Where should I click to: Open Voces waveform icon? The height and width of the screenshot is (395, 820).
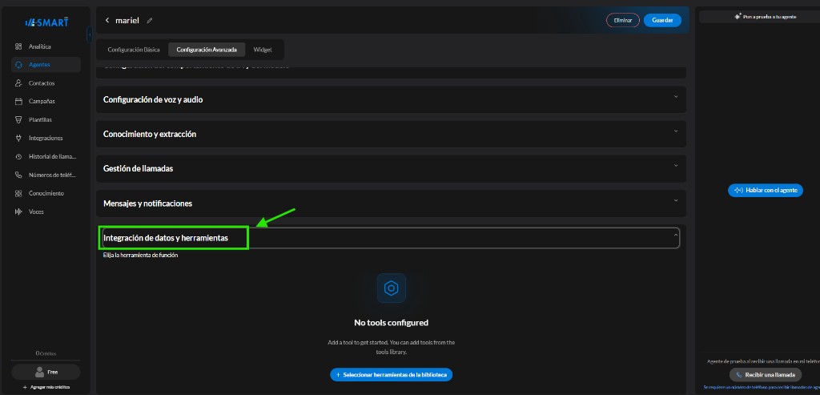point(19,212)
